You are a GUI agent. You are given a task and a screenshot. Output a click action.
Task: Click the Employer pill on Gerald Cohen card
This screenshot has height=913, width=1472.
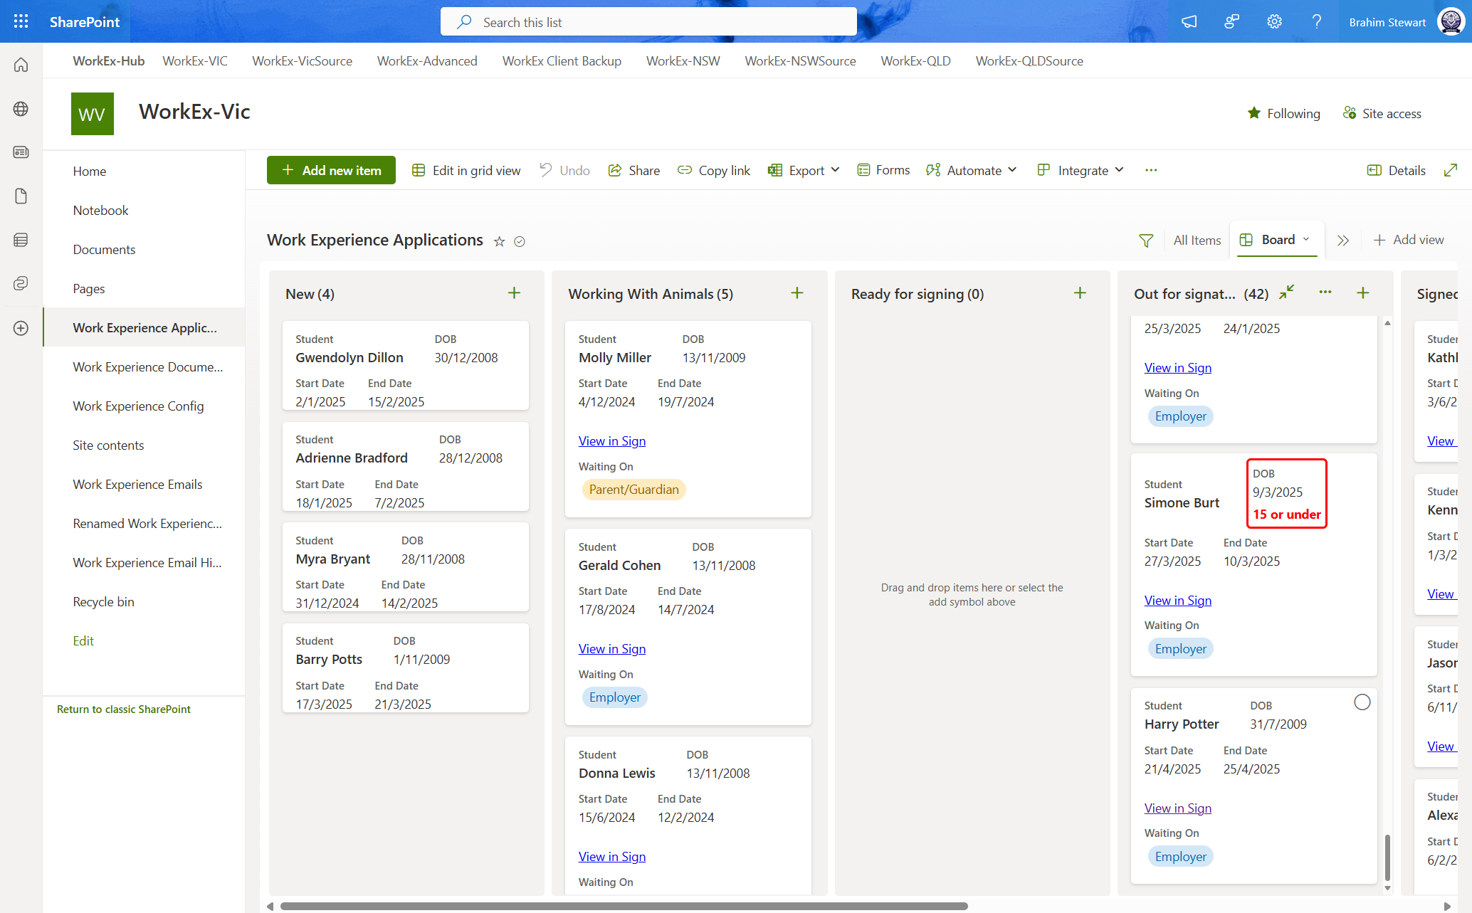pos(615,697)
